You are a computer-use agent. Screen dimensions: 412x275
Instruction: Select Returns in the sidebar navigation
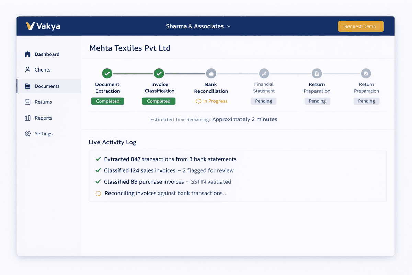tap(27, 102)
